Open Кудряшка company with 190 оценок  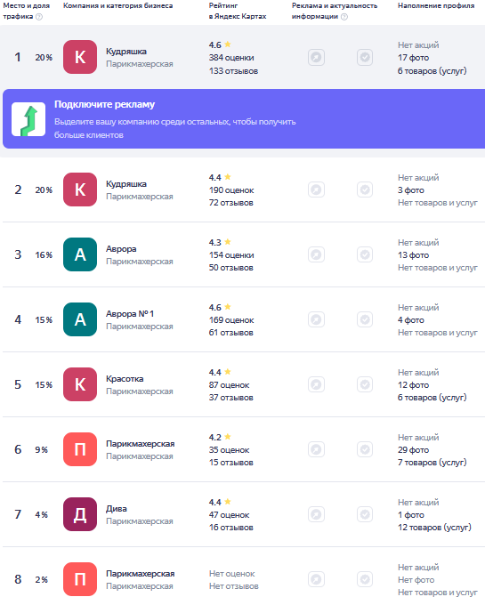tap(126, 184)
